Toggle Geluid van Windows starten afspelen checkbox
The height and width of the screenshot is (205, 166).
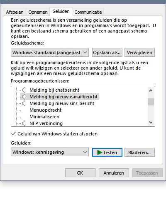click(13, 134)
